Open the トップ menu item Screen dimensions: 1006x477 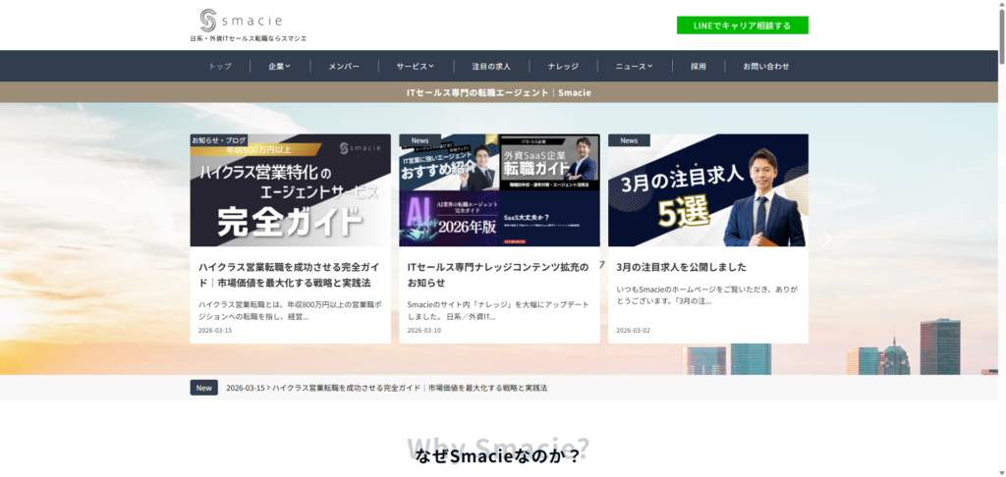pyautogui.click(x=220, y=67)
